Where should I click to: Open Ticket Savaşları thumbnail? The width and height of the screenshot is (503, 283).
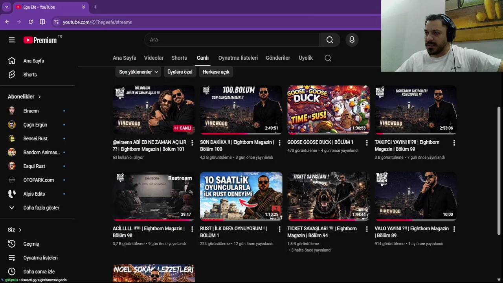click(328, 196)
